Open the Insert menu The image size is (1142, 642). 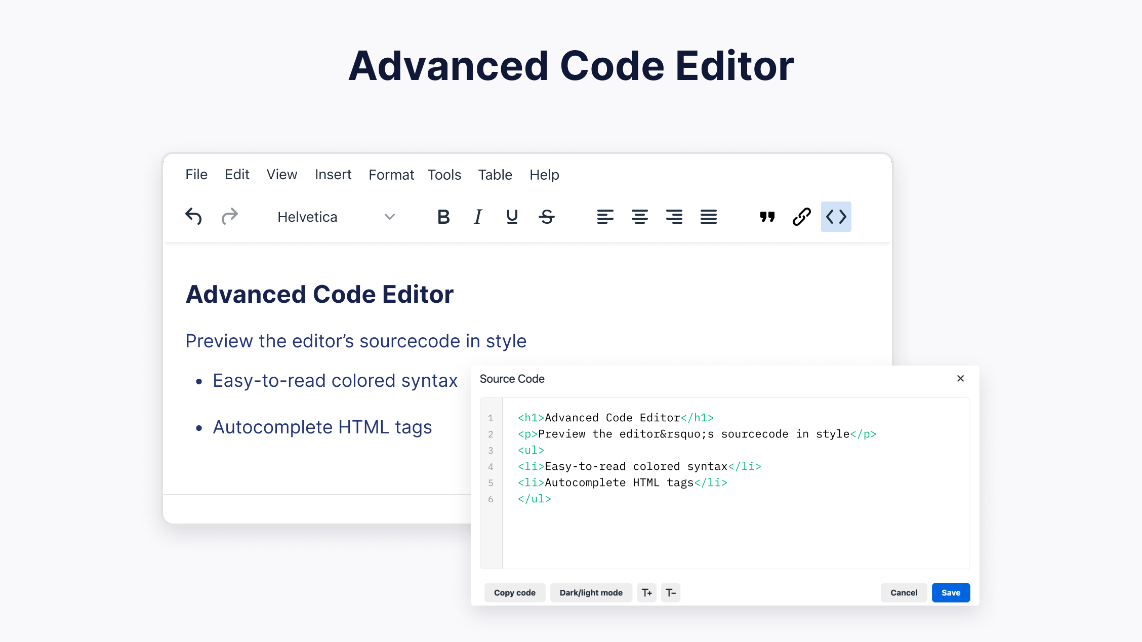point(333,175)
